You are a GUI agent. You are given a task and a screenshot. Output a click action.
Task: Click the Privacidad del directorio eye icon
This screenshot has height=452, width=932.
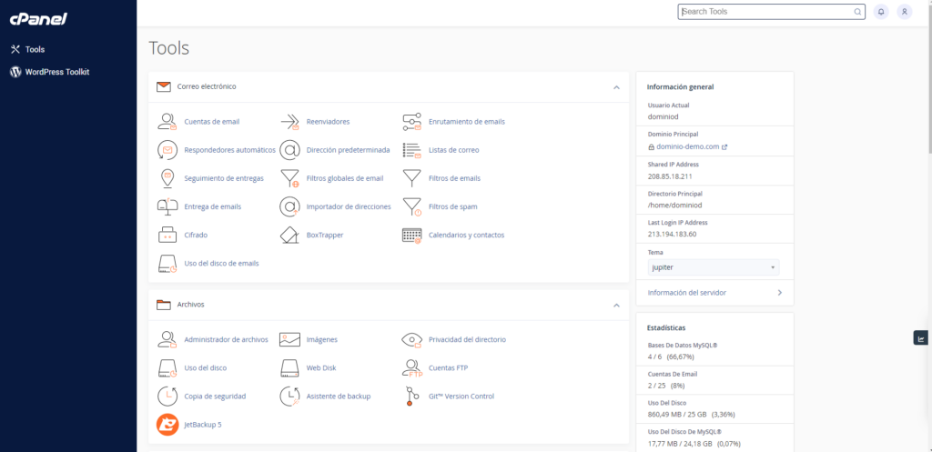pos(412,339)
